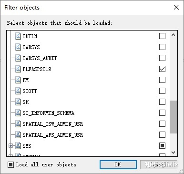Screen dimensions: 184x174
Task: Check the SCOTT schema checkbox
Action: tap(162, 91)
